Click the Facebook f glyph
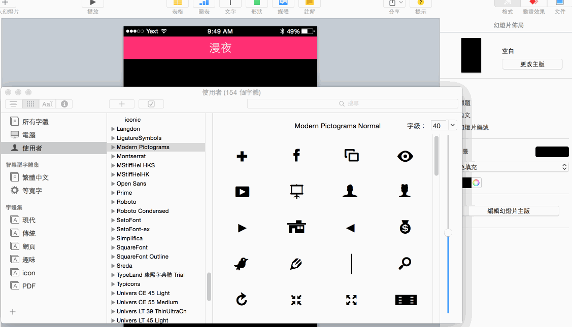The image size is (572, 327). [296, 155]
